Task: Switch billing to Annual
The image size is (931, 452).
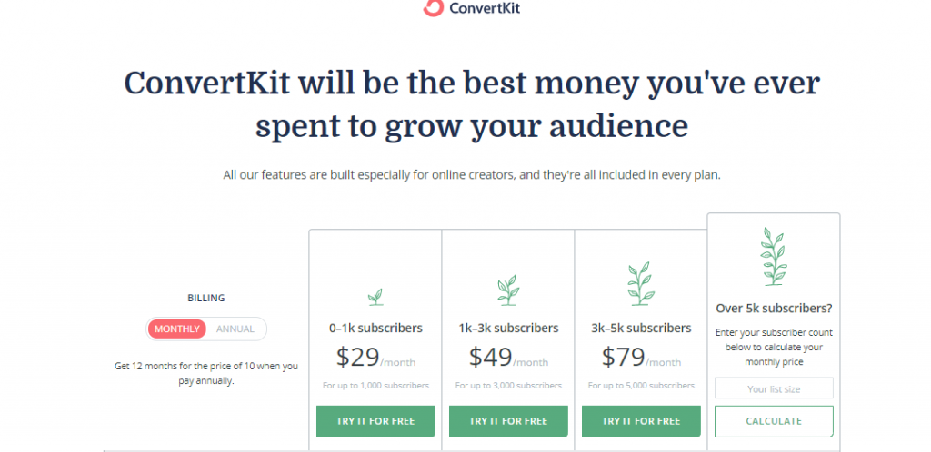Action: [x=235, y=329]
